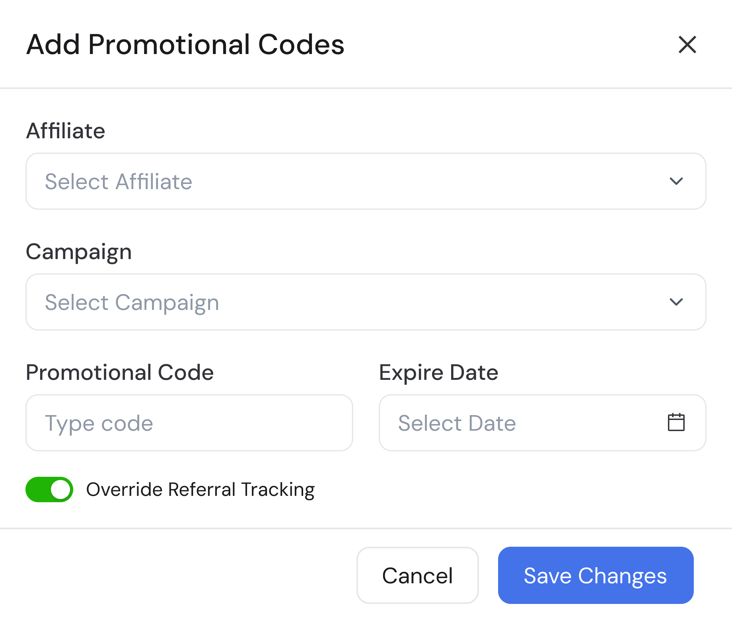Click the chevron on Select Affiliate
Image resolution: width=732 pixels, height=623 pixels.
pos(676,182)
